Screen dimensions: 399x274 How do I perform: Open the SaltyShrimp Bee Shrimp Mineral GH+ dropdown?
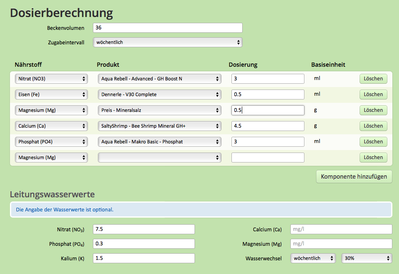[160, 126]
